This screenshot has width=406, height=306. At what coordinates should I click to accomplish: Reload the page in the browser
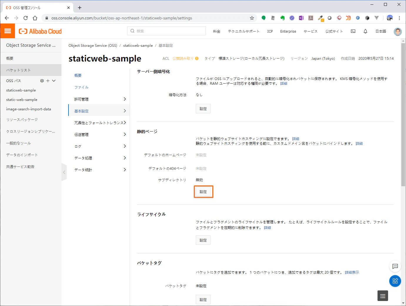[26, 18]
